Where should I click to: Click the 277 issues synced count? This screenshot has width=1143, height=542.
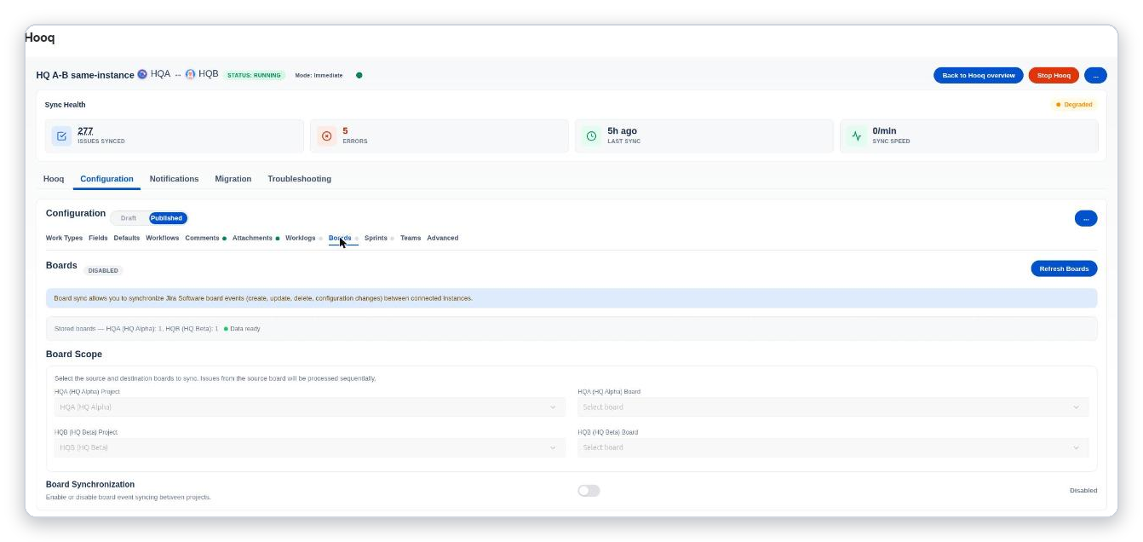point(85,131)
